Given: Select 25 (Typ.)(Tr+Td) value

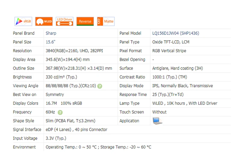Looking at the screenshot, I should 168,94.
